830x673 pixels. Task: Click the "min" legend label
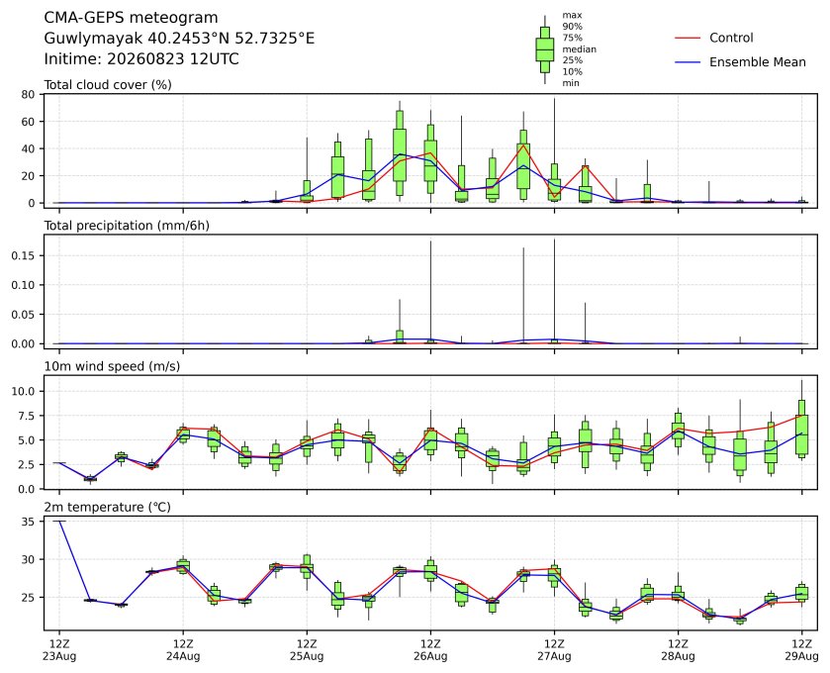click(x=571, y=83)
